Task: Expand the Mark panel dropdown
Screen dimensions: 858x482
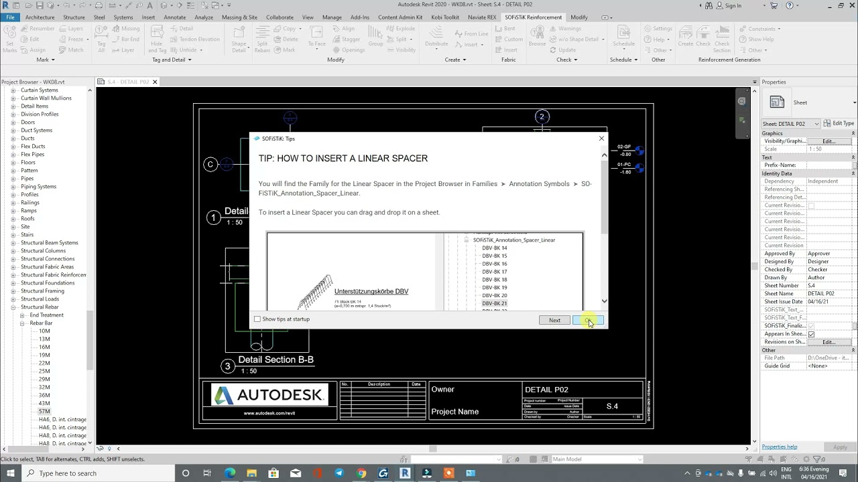Action: 46,60
